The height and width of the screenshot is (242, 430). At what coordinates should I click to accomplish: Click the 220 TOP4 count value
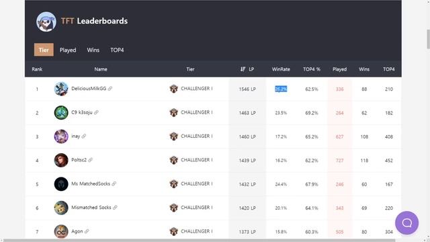pos(389,208)
